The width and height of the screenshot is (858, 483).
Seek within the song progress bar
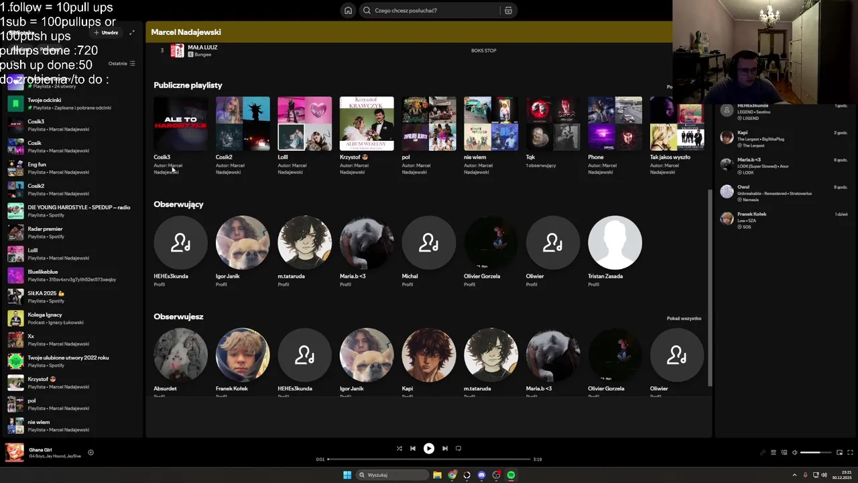[x=429, y=460]
